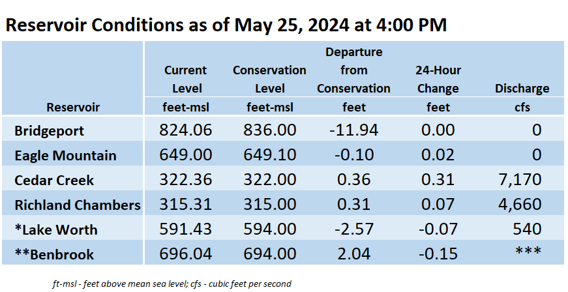Viewport: 568px width, 292px height.
Task: Select the **Benbrook reservoir name
Action: click(x=54, y=254)
